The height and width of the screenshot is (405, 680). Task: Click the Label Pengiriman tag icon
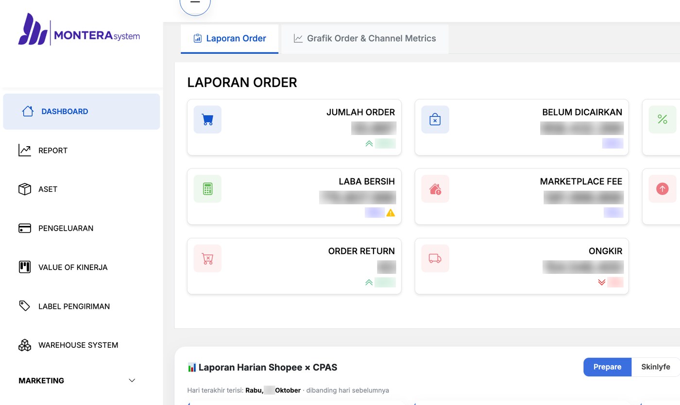25,306
